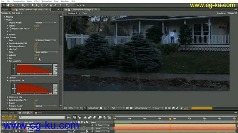Open the Physics Model Bounce dropdown
Image resolution: width=238 pixels, height=133 pixels.
[45, 23]
